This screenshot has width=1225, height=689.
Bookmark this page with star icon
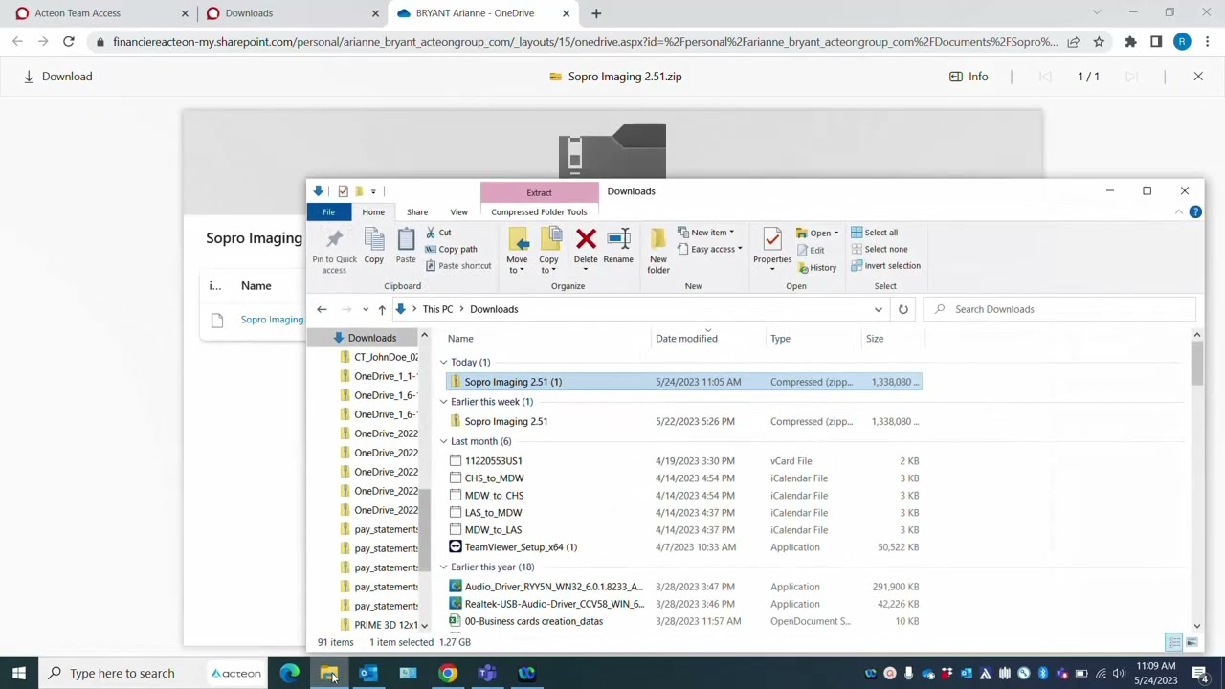[x=1099, y=42]
